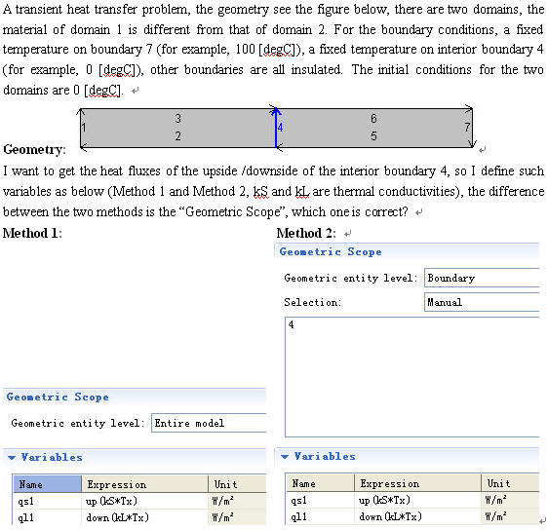Click domain label 6 in the geometry
Screen dimensions: 548x530
[373, 119]
